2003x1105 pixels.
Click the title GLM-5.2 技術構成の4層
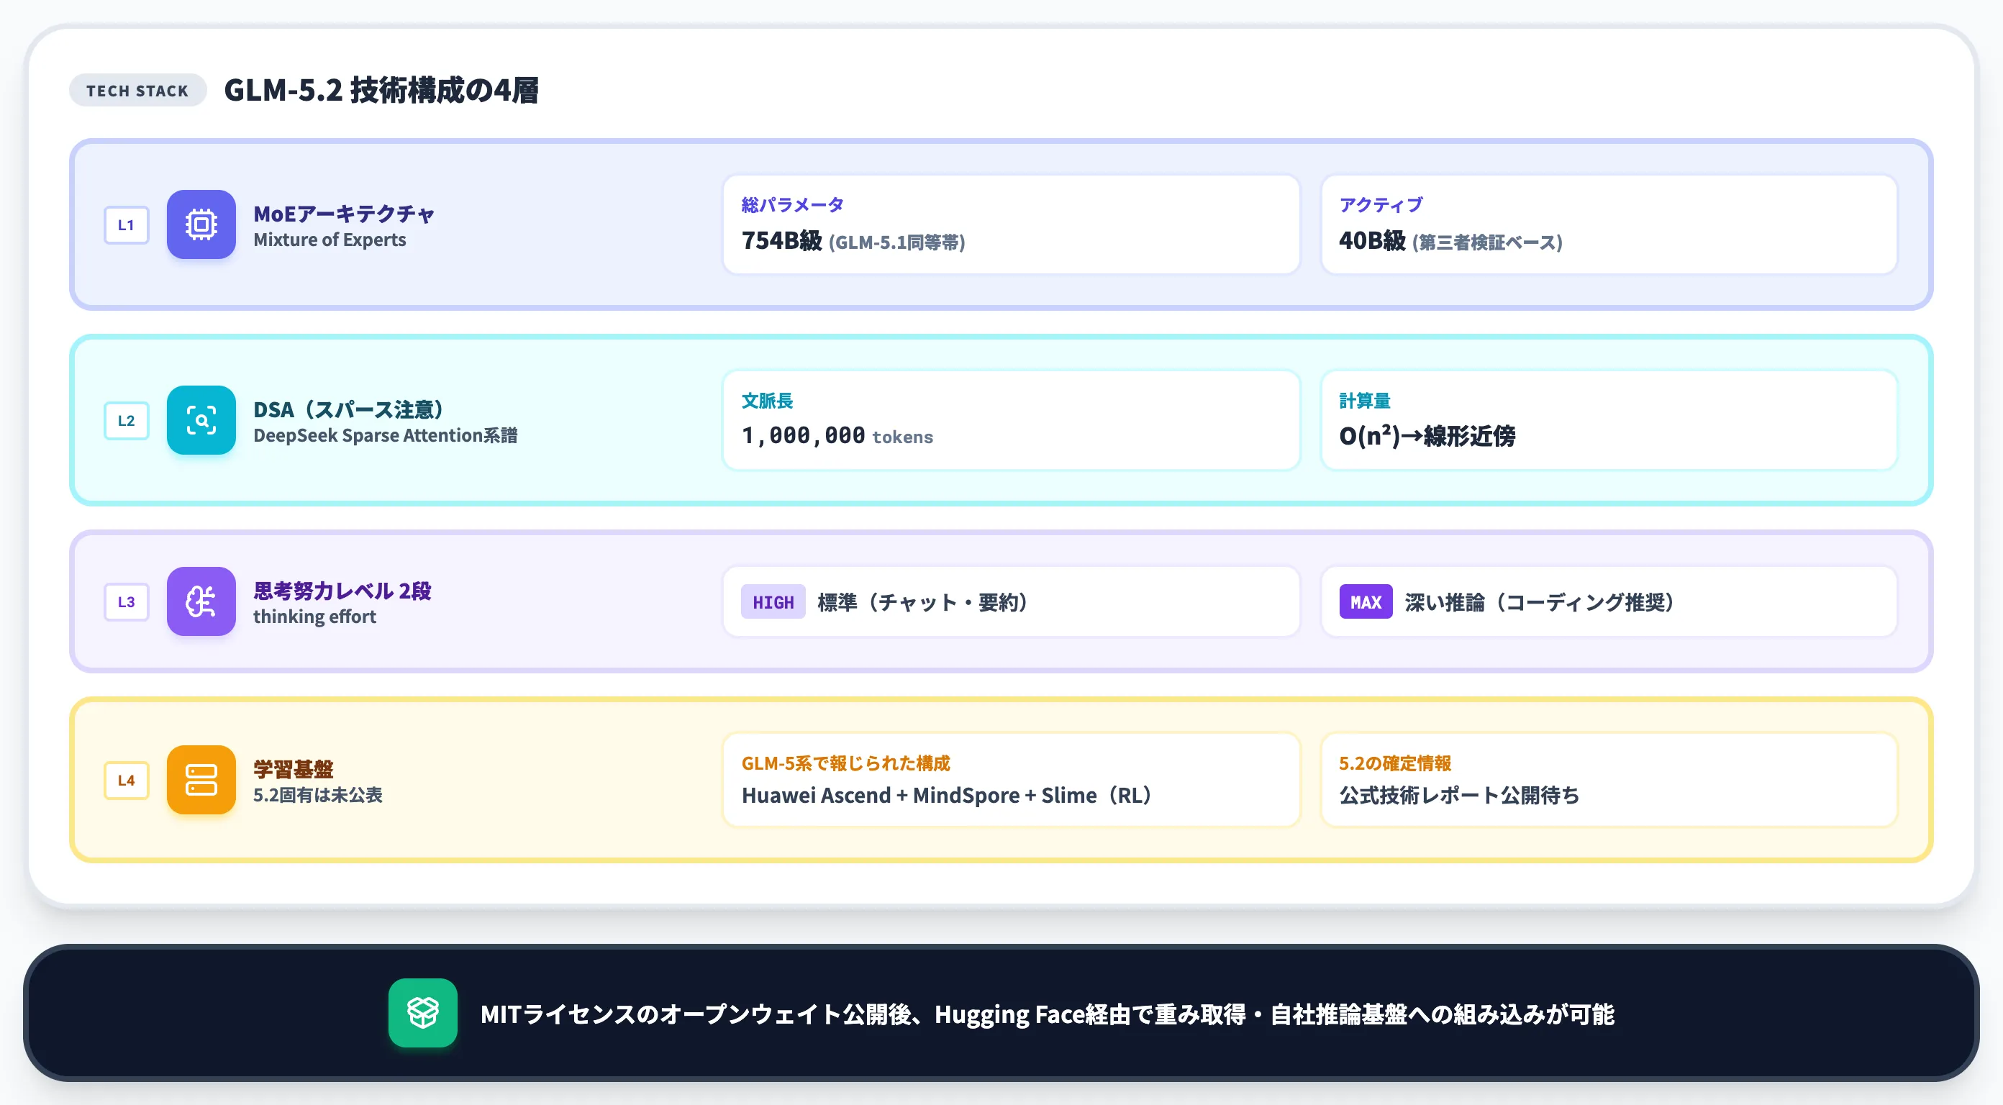click(x=381, y=90)
